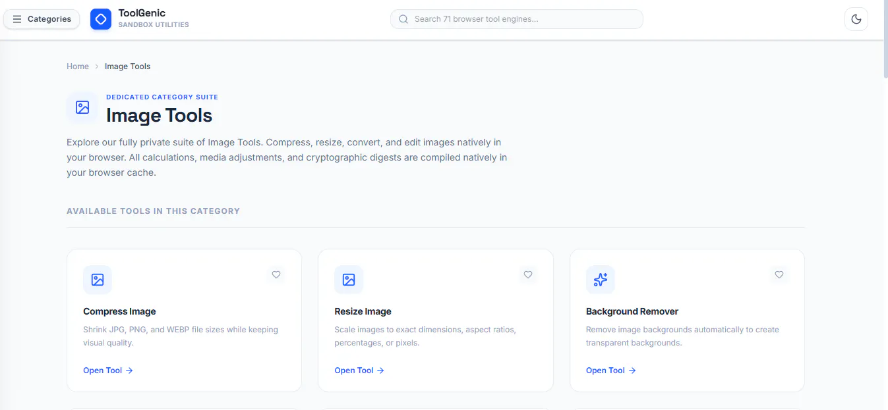This screenshot has height=410, width=888.
Task: Click the Compress Image card icon
Action: click(98, 280)
